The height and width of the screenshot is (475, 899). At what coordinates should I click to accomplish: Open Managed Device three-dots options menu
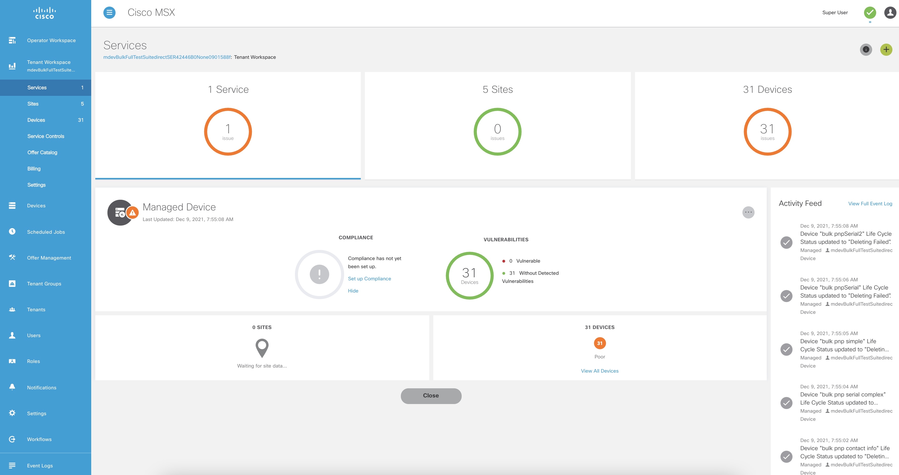coord(748,212)
